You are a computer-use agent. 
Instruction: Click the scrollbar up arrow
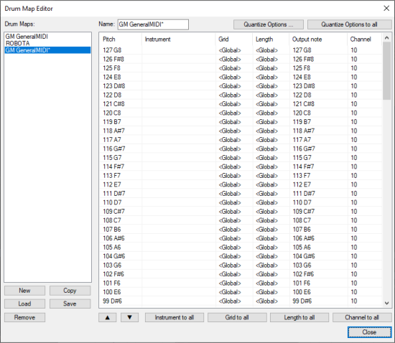(386, 38)
